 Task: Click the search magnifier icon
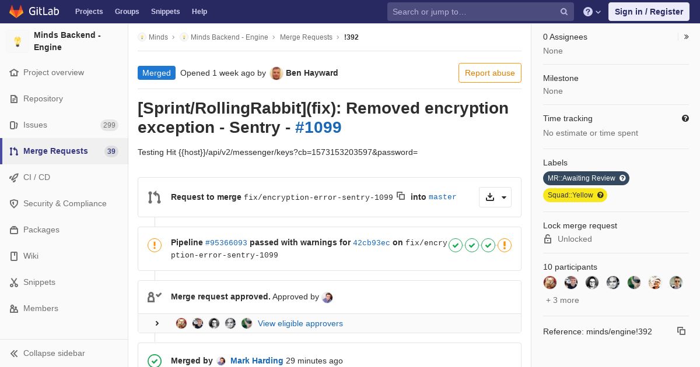pos(564,12)
